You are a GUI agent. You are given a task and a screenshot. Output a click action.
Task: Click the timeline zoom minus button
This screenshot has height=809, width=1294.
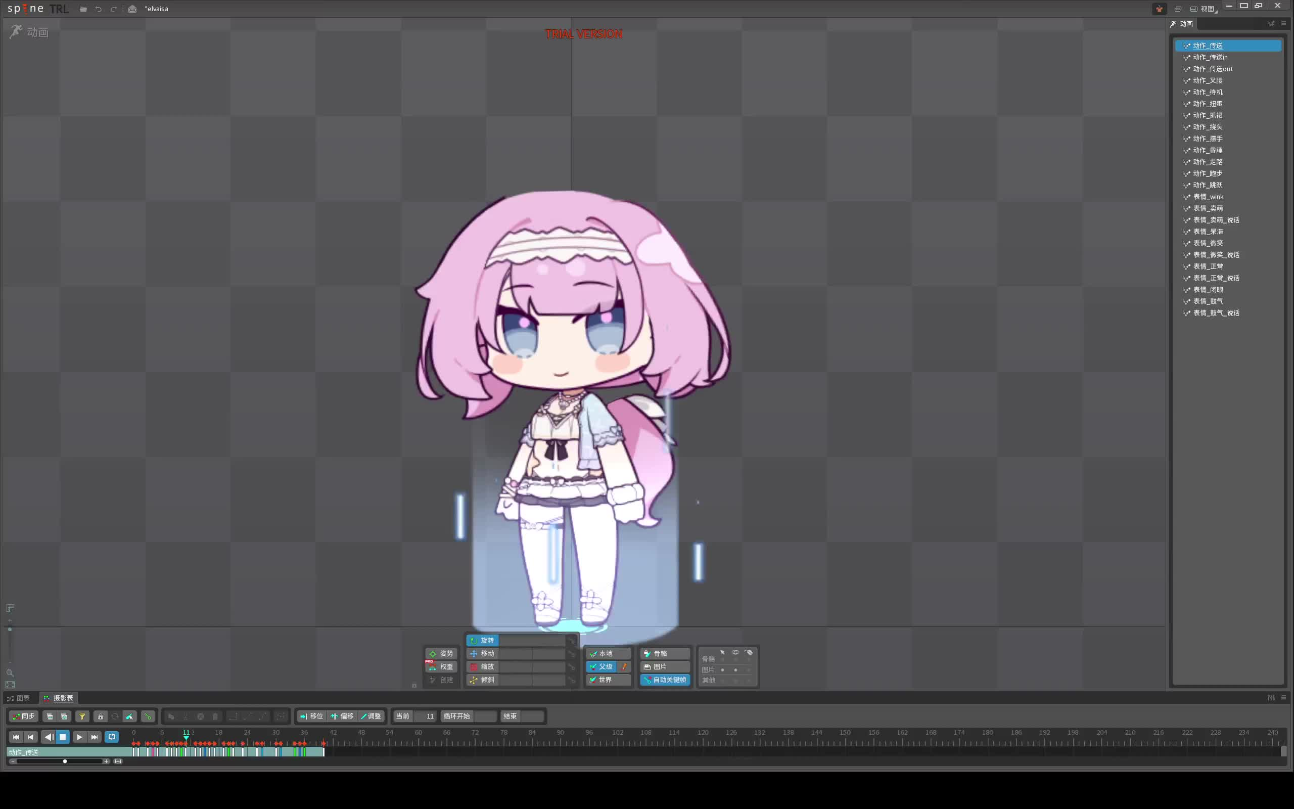(x=13, y=761)
